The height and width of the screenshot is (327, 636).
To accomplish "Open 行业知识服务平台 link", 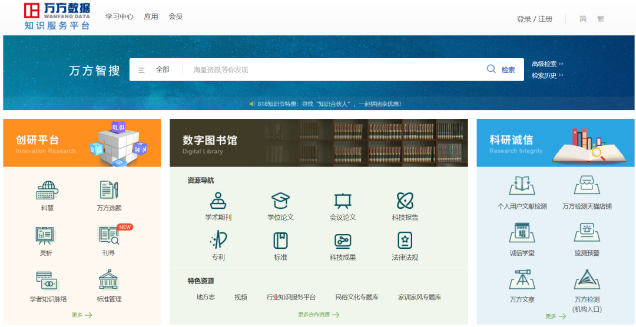I will pyautogui.click(x=291, y=298).
